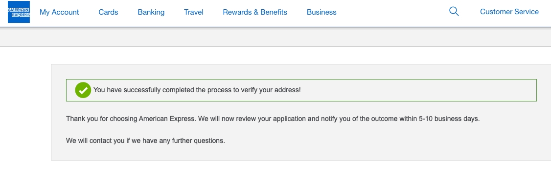551x181 pixels.
Task: Go to the Travel section
Action: (194, 12)
